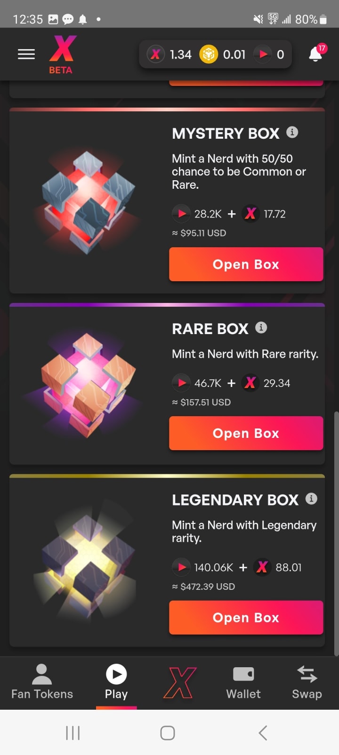
Task: Open the Swap tab
Action: pyautogui.click(x=307, y=682)
